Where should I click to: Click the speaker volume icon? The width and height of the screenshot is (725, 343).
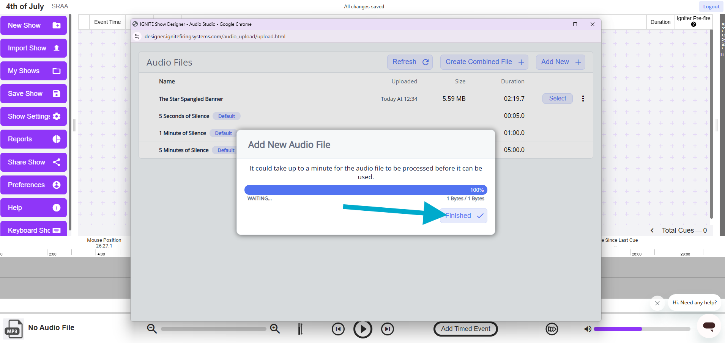(588, 329)
